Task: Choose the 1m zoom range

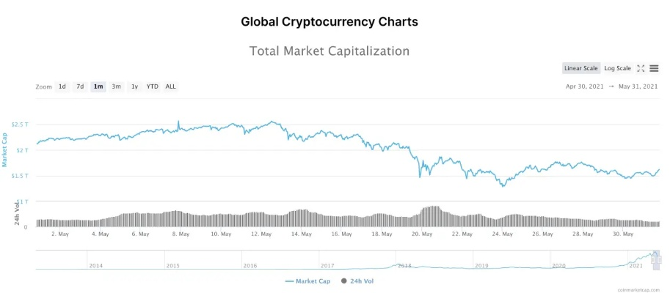Action: 98,86
